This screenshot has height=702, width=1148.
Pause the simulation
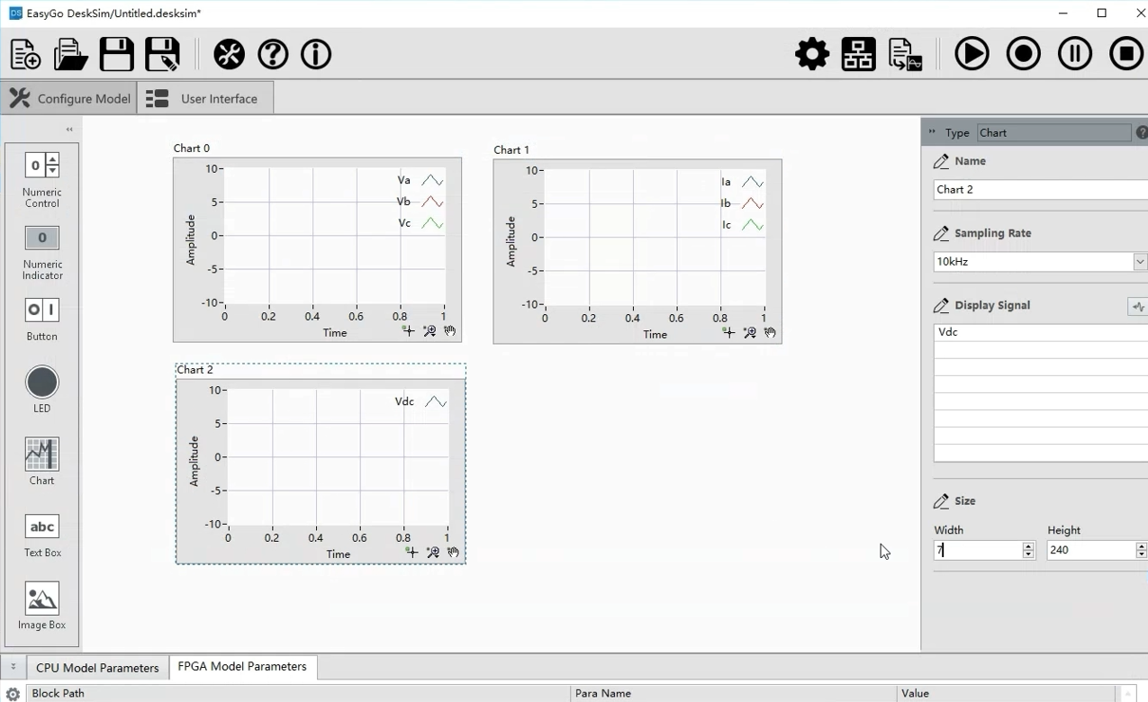pos(1074,54)
